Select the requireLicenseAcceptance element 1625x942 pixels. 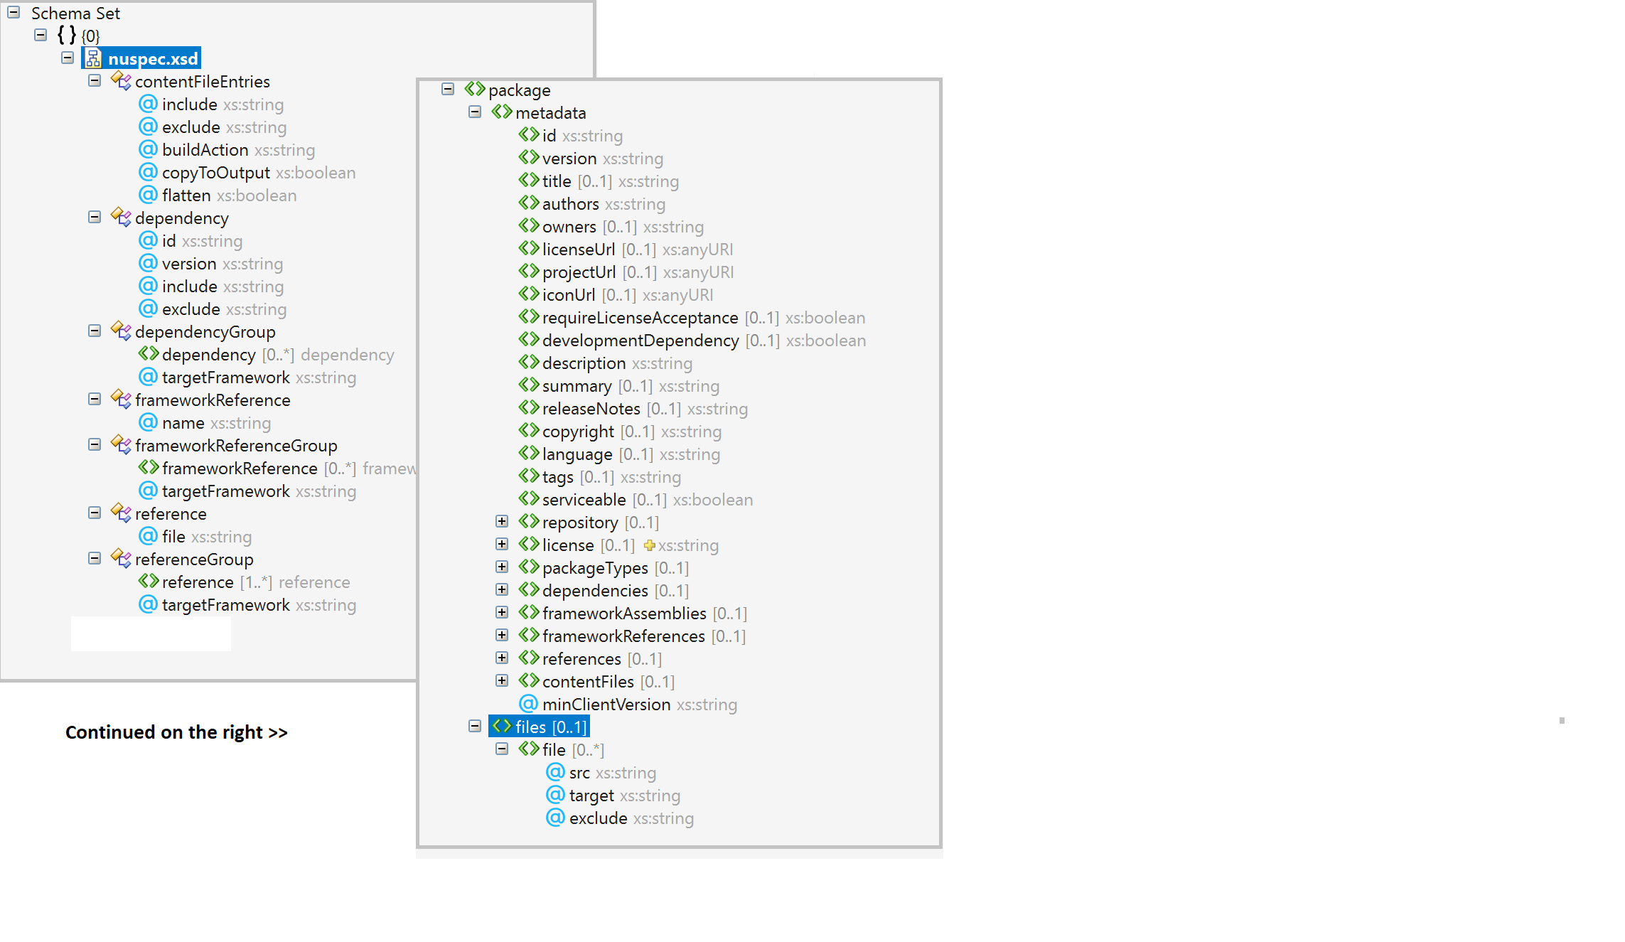[x=640, y=317]
